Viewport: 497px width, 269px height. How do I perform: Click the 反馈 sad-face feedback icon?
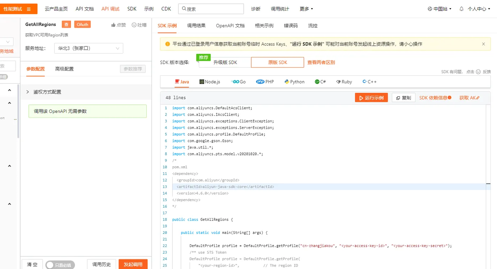coord(478,72)
